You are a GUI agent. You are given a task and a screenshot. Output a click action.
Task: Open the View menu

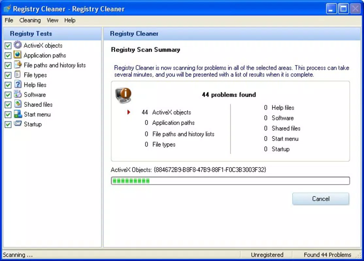pyautogui.click(x=53, y=21)
